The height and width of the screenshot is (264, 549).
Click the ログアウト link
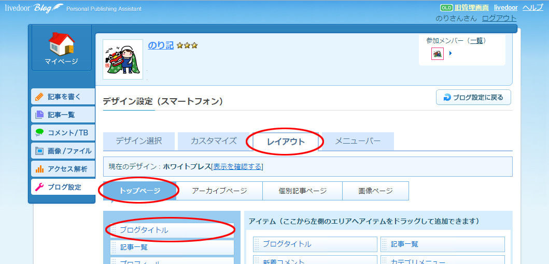[x=499, y=19]
